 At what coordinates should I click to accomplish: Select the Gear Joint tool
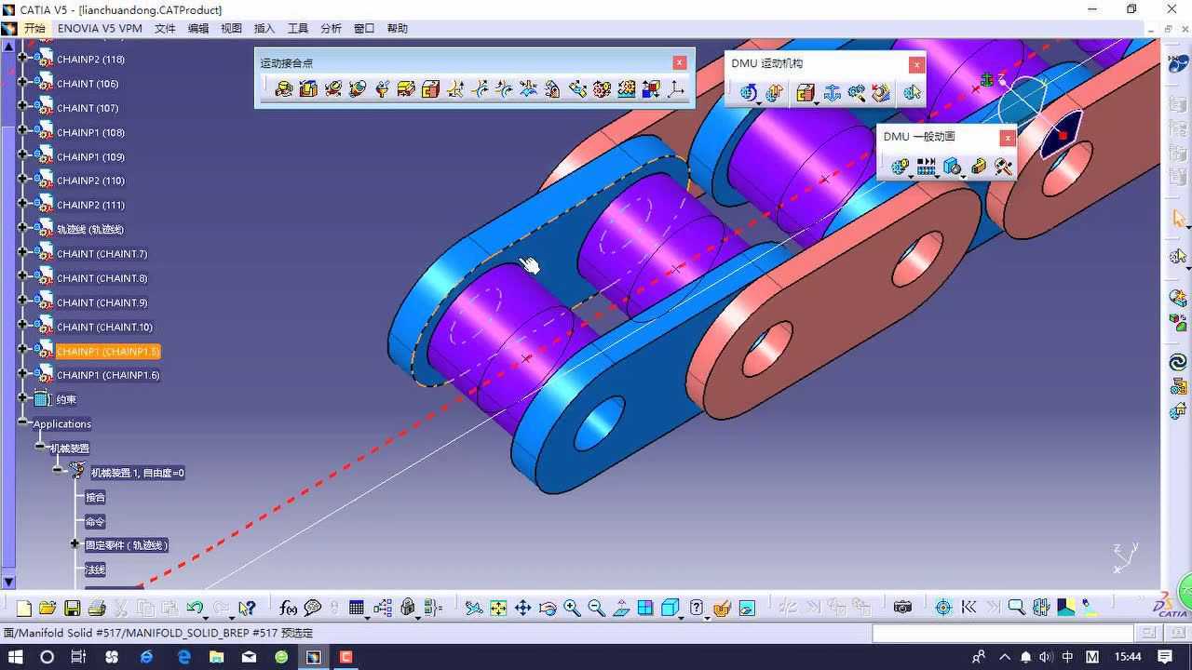601,89
